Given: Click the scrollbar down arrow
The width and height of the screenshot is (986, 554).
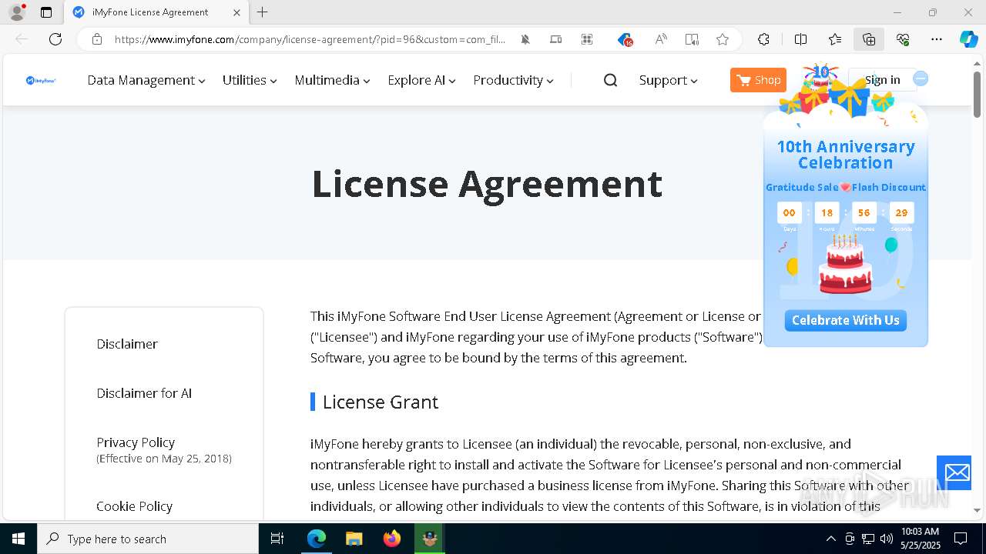Looking at the screenshot, I should click(977, 510).
